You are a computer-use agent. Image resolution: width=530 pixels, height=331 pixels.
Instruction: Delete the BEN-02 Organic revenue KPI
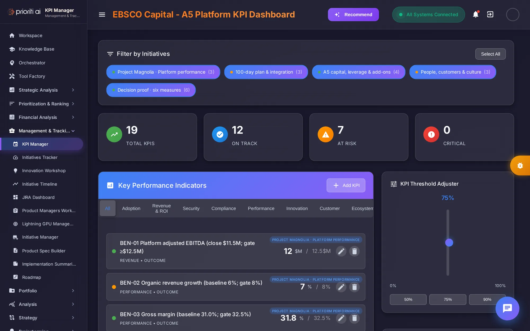click(x=354, y=287)
